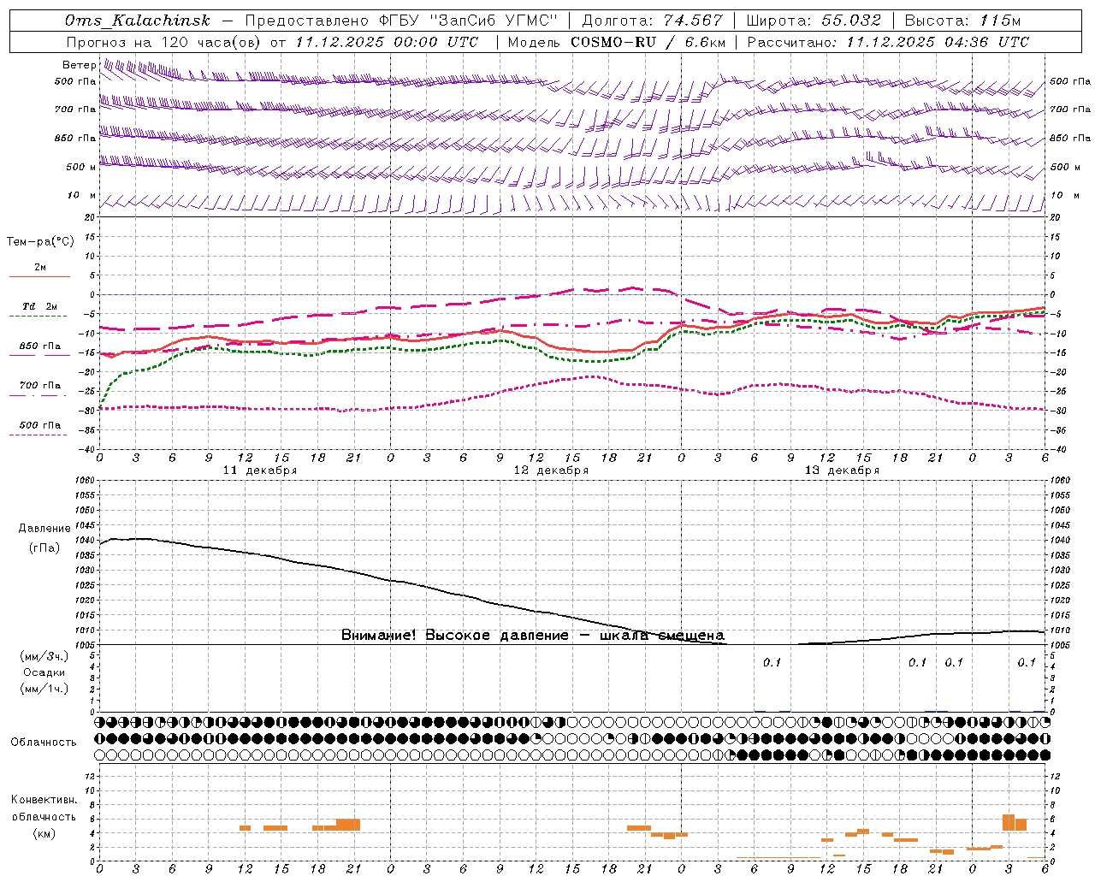
Task: Click the 850 гПа temperature legend entry
Action: (40, 346)
